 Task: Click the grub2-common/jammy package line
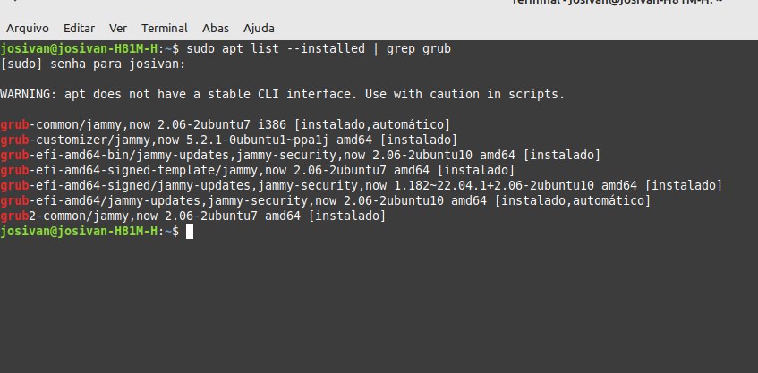click(x=193, y=216)
